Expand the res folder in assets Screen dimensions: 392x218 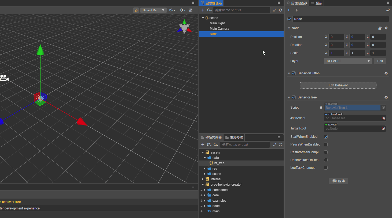coord(204,169)
